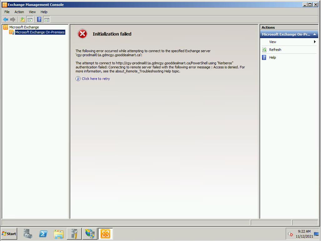Click the Microsoft Exchange root node icon
The width and height of the screenshot is (321, 241).
coord(6,27)
